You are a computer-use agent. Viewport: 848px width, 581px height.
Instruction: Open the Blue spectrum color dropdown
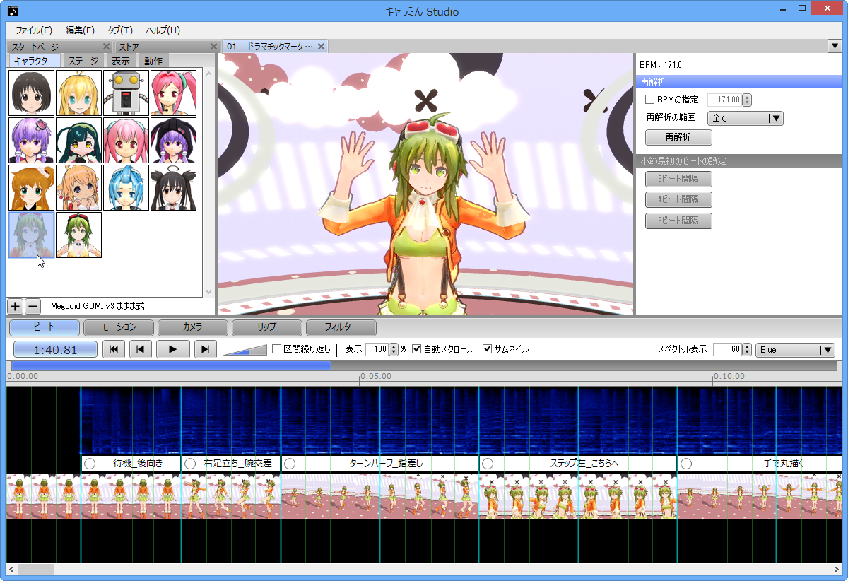795,350
